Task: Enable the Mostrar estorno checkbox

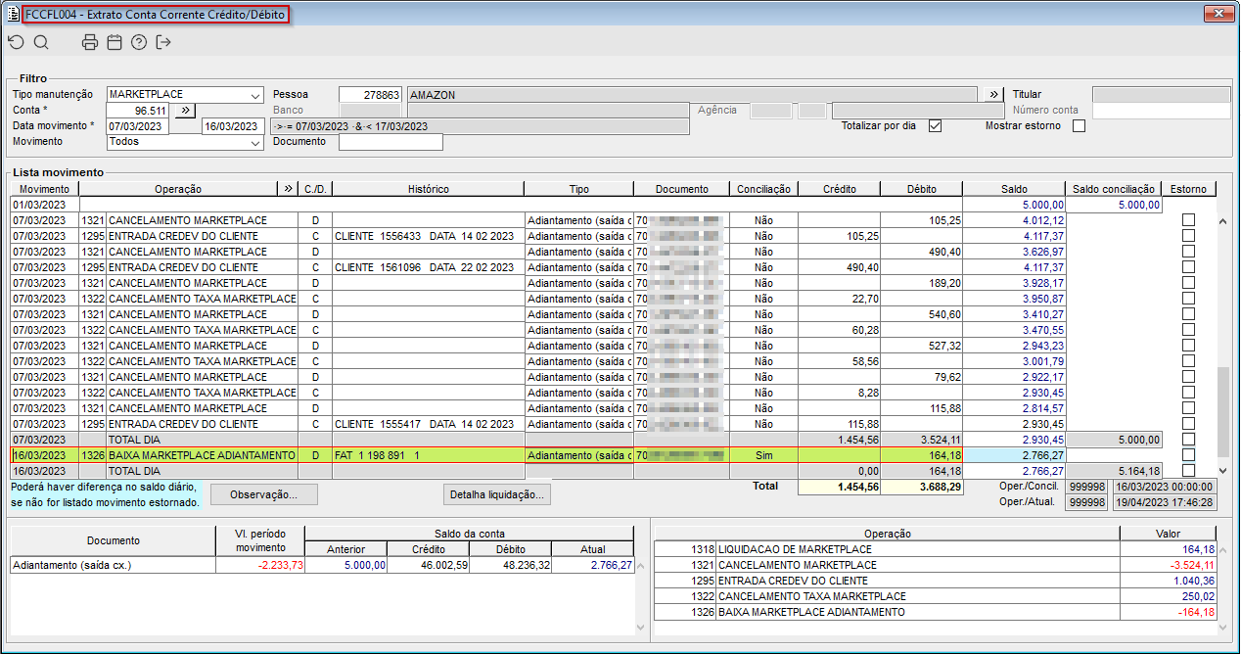Action: (x=1080, y=126)
